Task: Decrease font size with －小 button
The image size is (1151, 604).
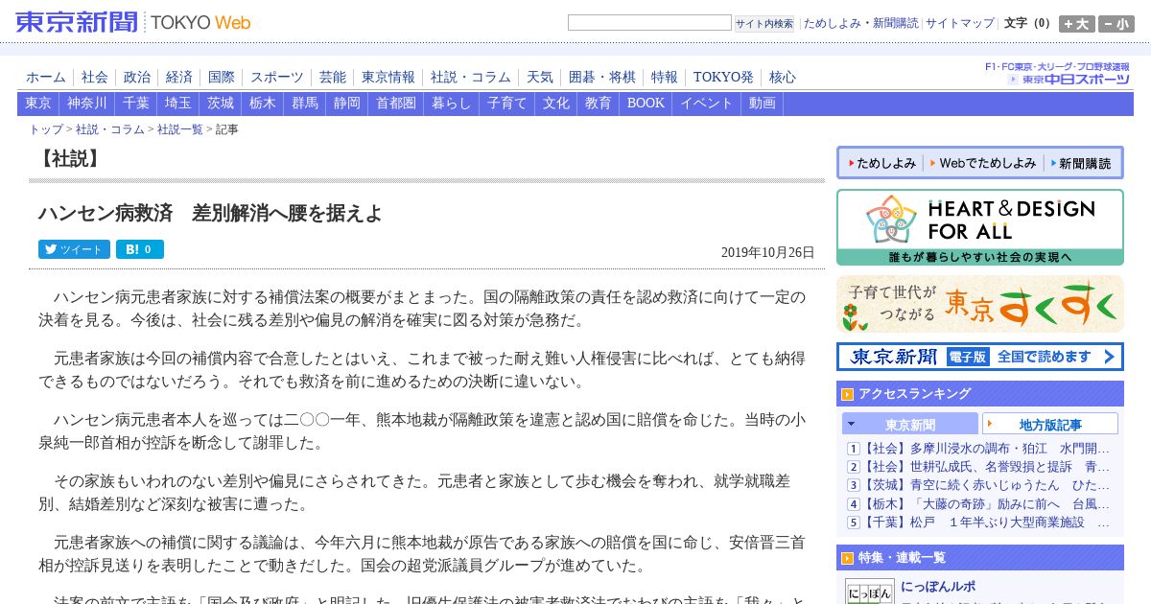Action: coord(1116,24)
